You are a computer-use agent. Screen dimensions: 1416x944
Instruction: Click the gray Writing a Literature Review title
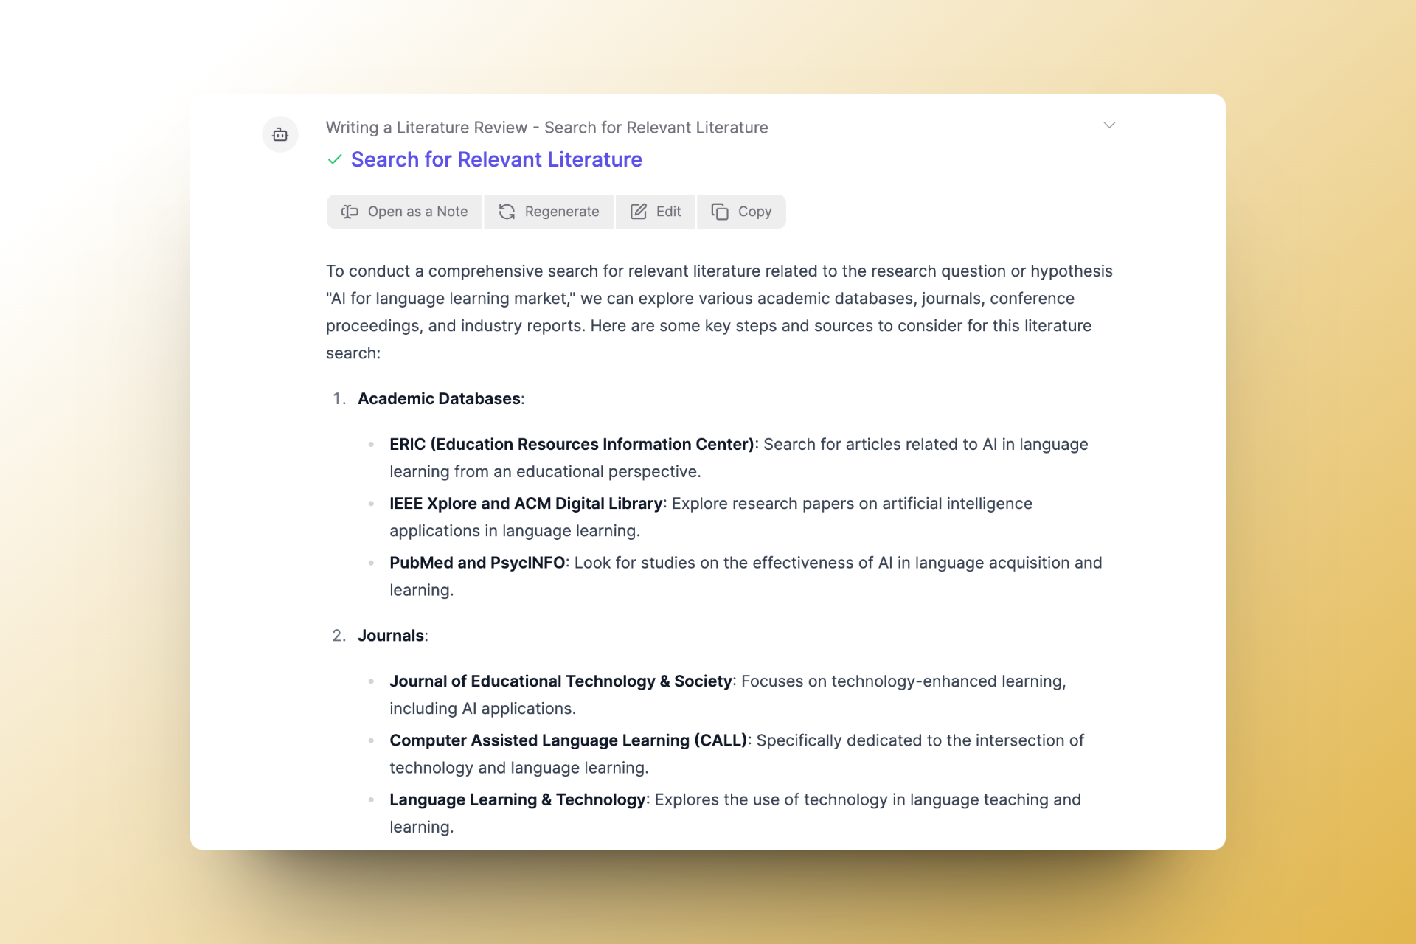546,128
